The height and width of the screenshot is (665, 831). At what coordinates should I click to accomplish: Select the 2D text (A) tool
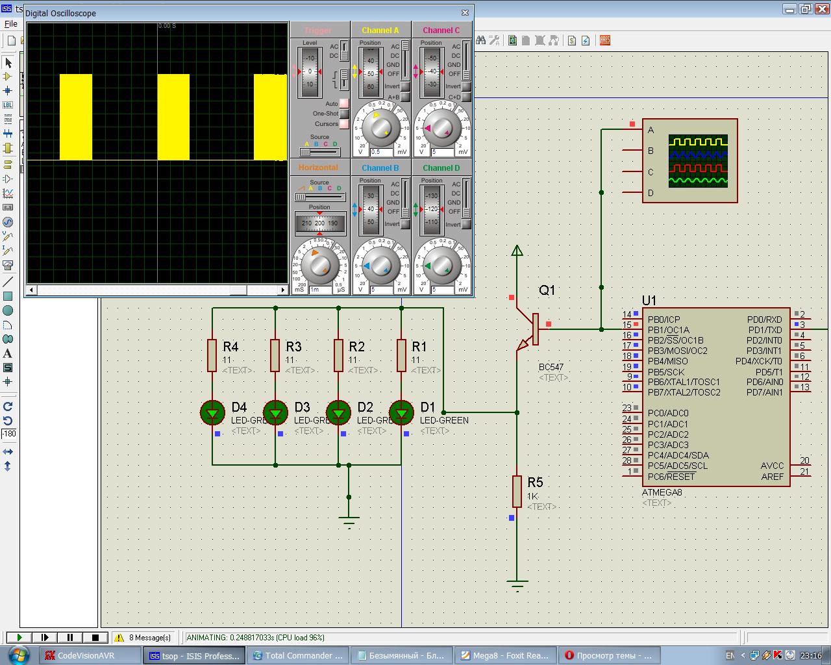click(x=8, y=354)
